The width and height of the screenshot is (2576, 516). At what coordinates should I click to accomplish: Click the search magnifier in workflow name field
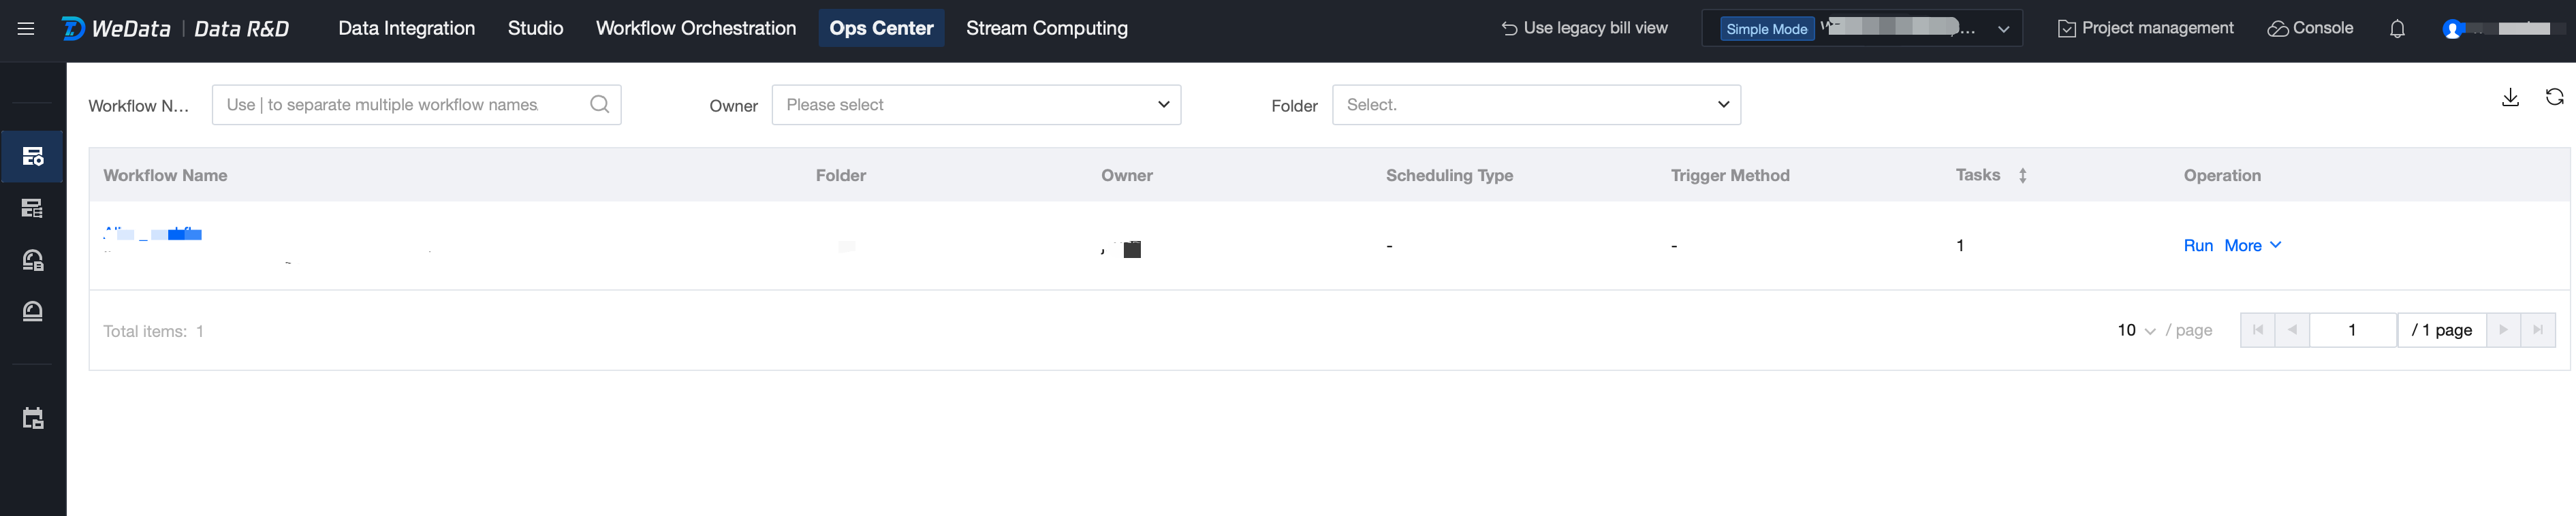[599, 104]
